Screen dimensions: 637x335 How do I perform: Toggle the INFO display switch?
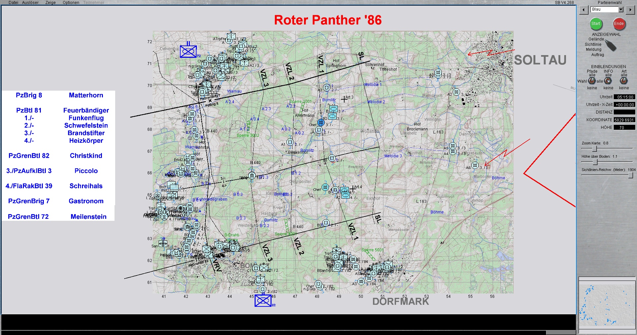608,81
